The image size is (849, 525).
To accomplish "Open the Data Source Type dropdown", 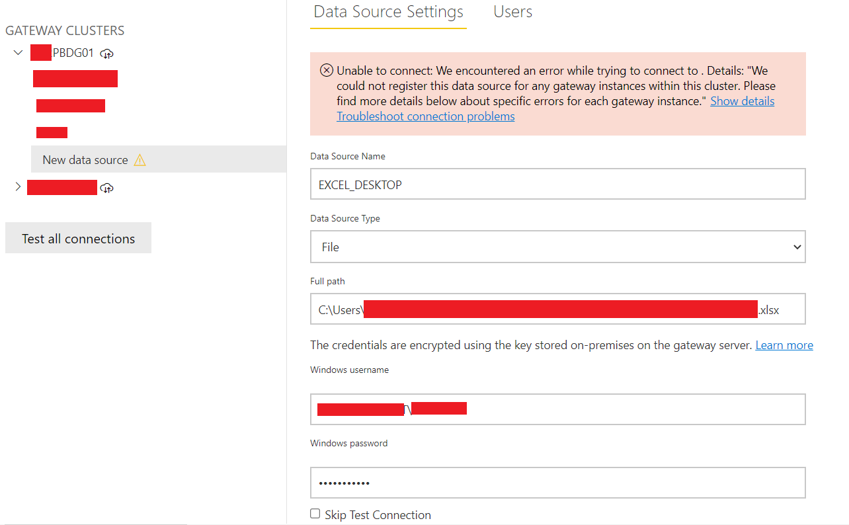I will [x=558, y=247].
